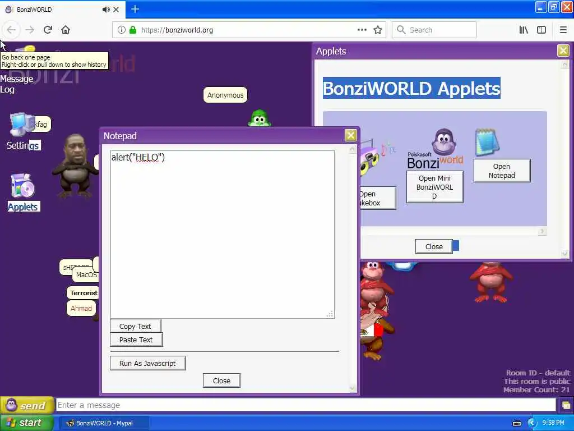Viewport: 574px width, 431px height.
Task: Click Notepad scrollbar up arrow
Action: pos(352,149)
